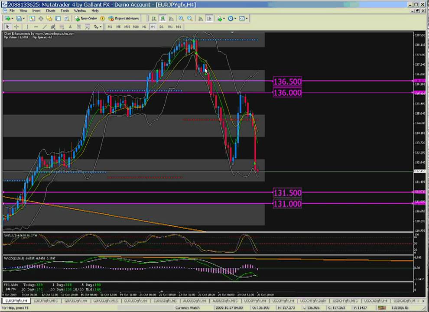Image resolution: width=429 pixels, height=312 pixels.
Task: Switch timeframe to M1
Action: [110, 26]
